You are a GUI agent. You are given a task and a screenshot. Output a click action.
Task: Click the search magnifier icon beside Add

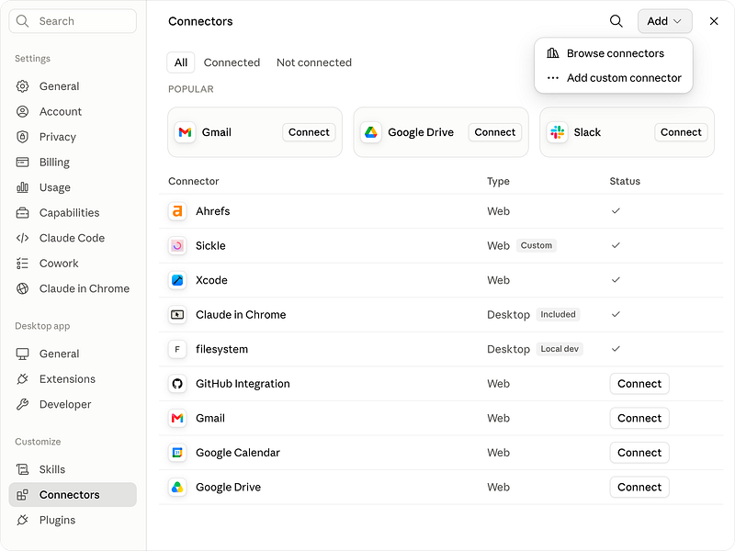point(616,21)
